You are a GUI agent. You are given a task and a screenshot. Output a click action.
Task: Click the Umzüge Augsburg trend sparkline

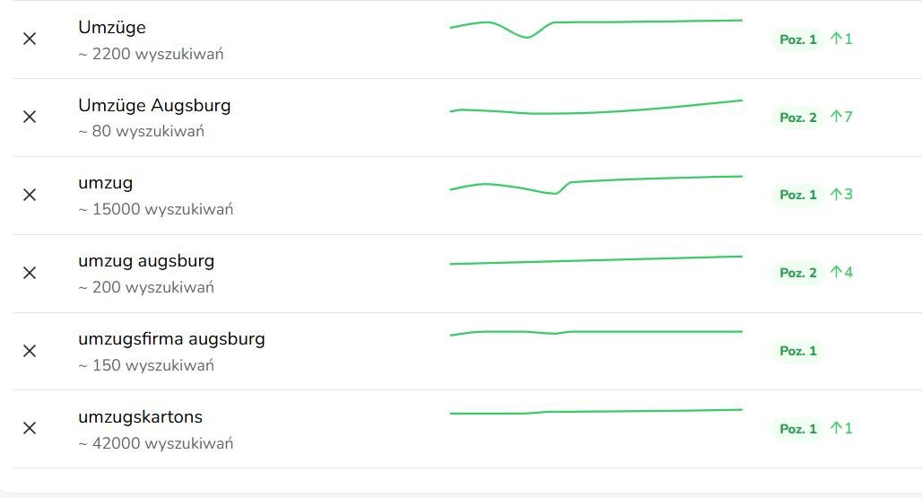tap(596, 107)
